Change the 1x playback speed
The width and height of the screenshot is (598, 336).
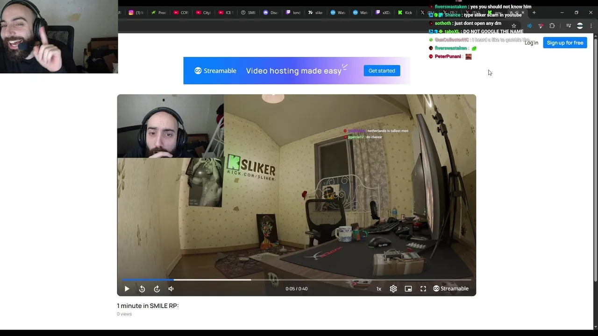(379, 289)
